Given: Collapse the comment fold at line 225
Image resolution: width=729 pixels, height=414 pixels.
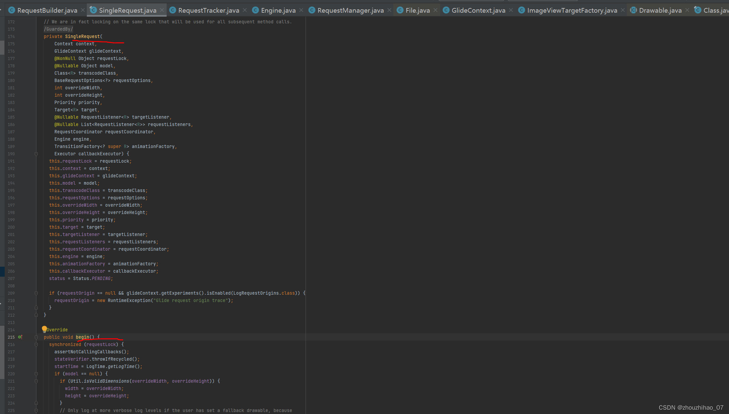Looking at the screenshot, I should pyautogui.click(x=36, y=410).
